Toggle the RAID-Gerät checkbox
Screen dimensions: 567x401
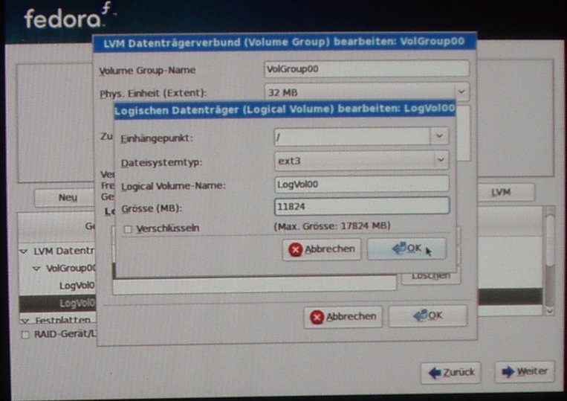click(26, 335)
